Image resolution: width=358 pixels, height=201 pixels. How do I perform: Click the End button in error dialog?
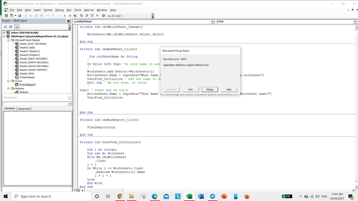(190, 89)
